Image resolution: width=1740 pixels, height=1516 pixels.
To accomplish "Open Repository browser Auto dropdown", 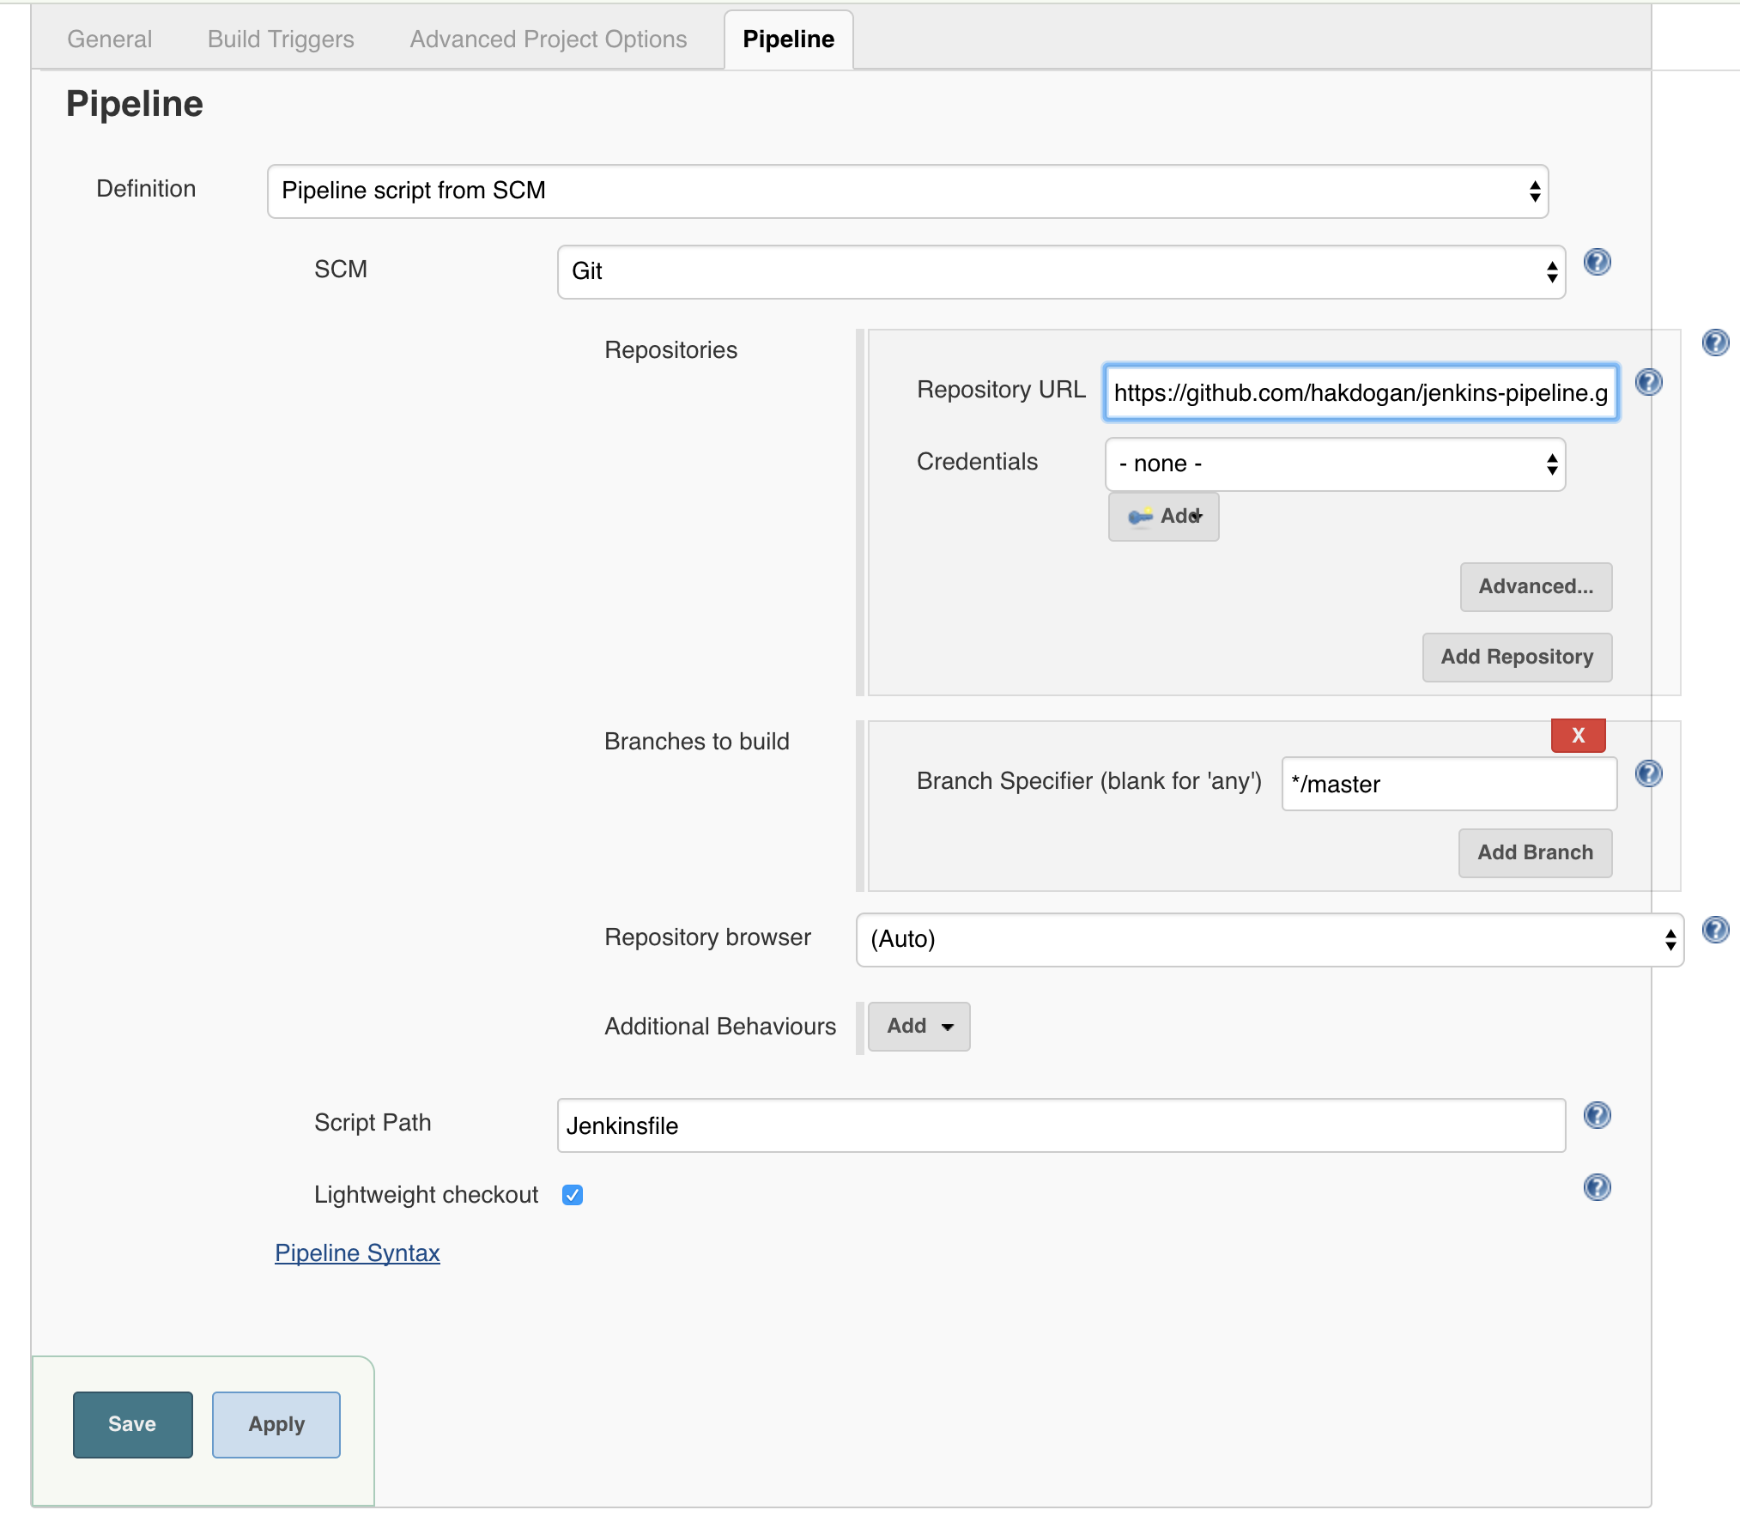I will coord(1269,939).
